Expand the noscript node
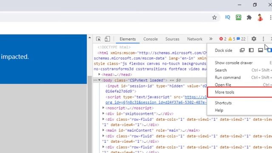This screenshot has height=153, width=272. pos(103,108)
